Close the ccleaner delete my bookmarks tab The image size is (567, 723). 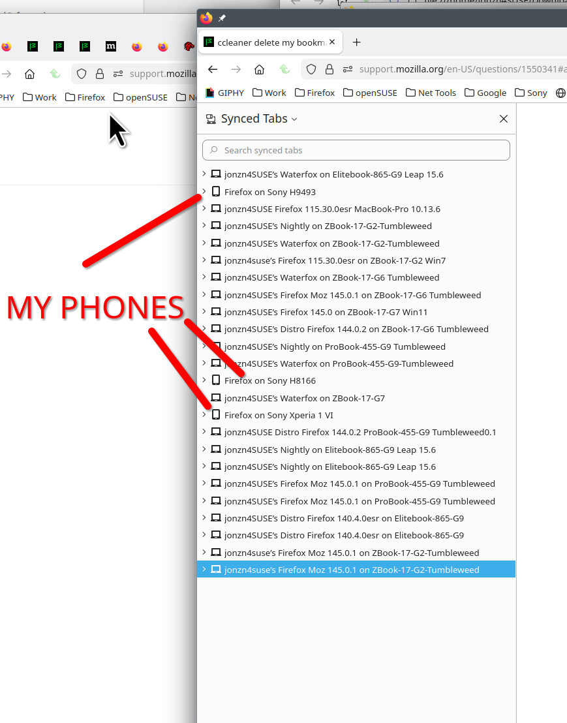click(332, 42)
